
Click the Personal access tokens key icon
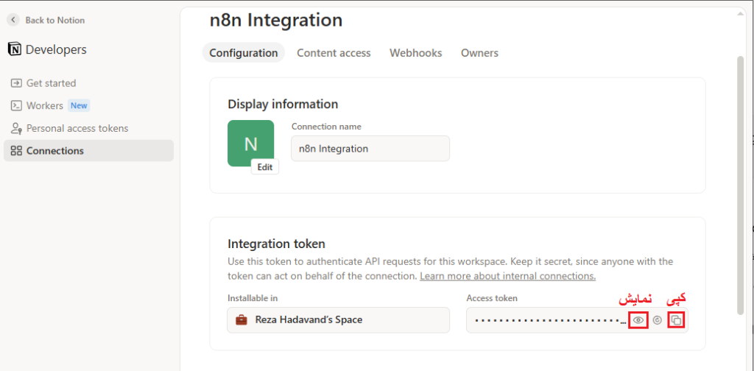point(16,128)
